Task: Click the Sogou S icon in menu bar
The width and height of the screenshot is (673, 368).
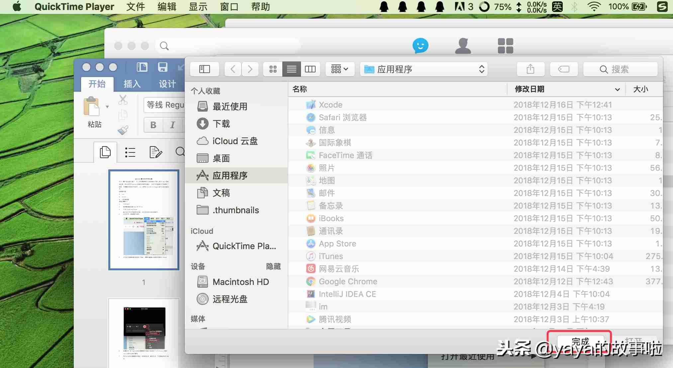Action: coord(662,7)
